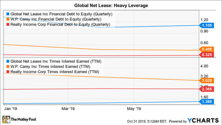Select the blue 1.388 value flag
222x125 pixels.
[206, 101]
